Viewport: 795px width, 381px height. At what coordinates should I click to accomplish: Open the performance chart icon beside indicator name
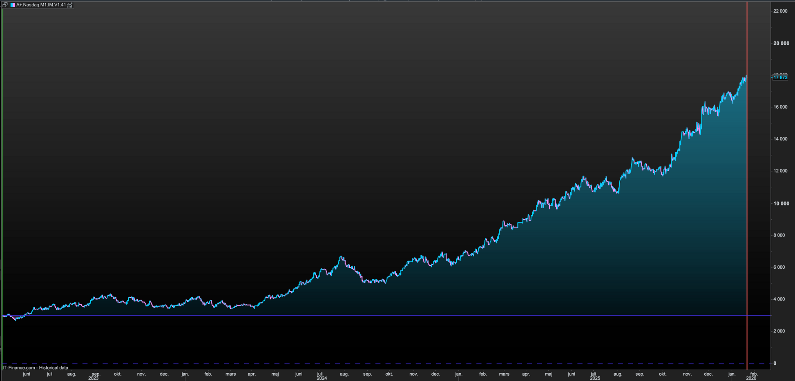tap(70, 5)
